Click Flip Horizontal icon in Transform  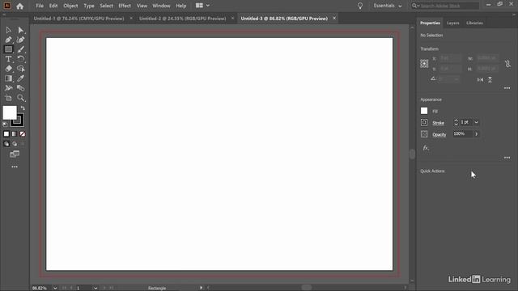click(480, 79)
